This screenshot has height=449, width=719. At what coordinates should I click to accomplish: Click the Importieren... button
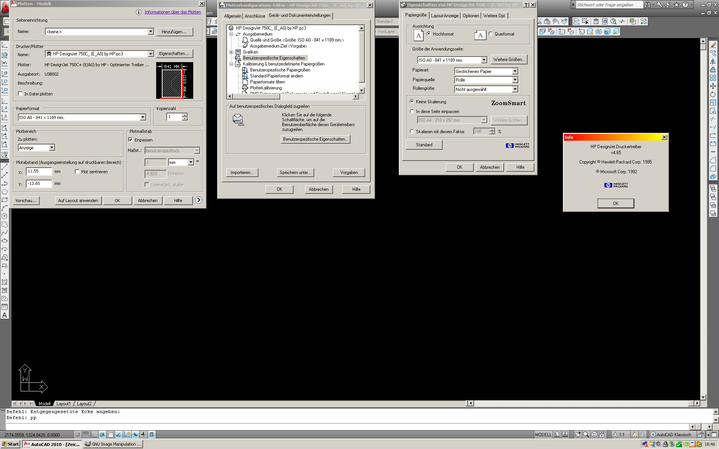click(242, 172)
